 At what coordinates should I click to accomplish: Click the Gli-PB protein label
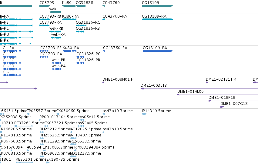(x=8, y=54)
